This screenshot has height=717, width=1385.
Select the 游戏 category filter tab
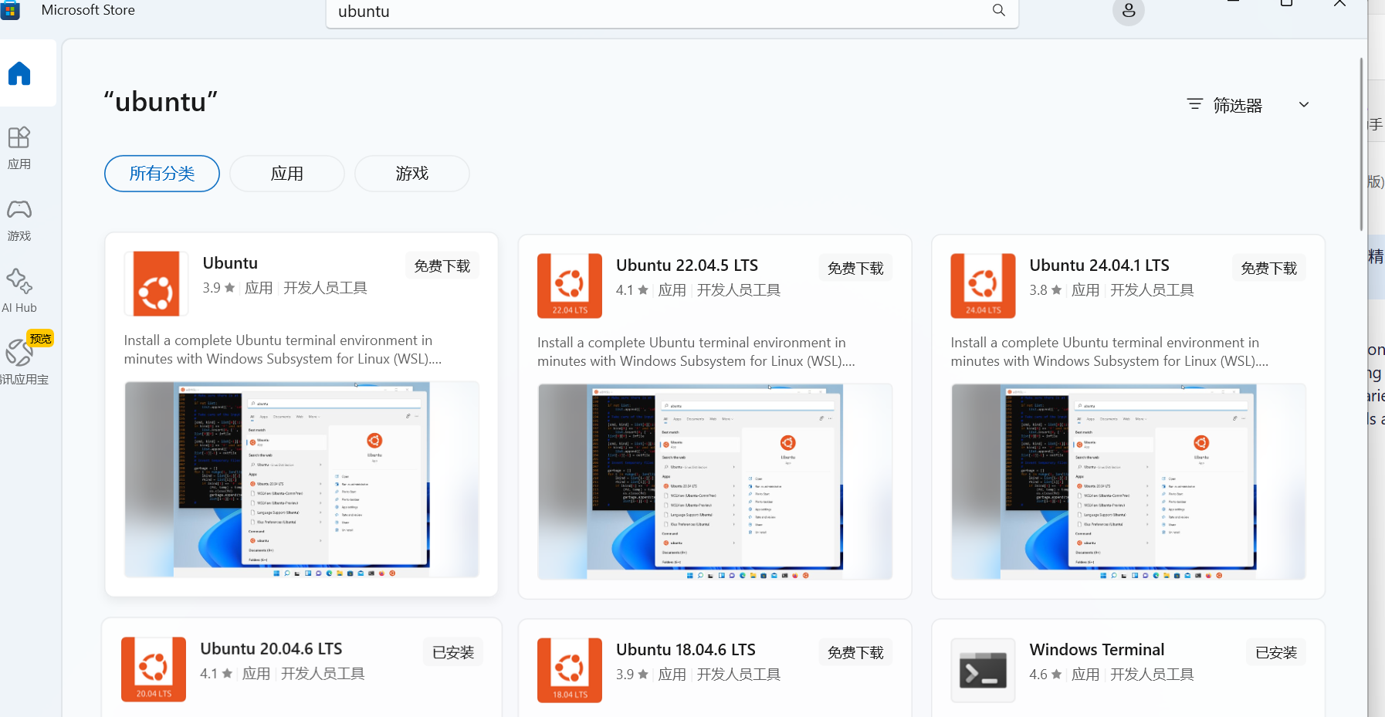[x=412, y=174]
